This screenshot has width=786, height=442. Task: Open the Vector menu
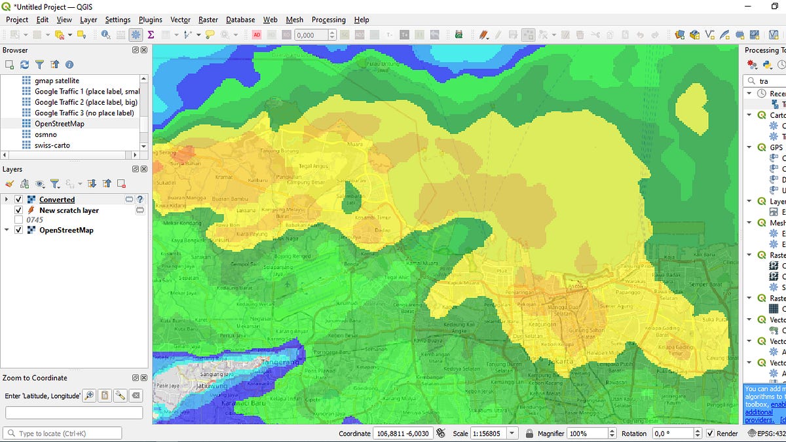point(179,20)
